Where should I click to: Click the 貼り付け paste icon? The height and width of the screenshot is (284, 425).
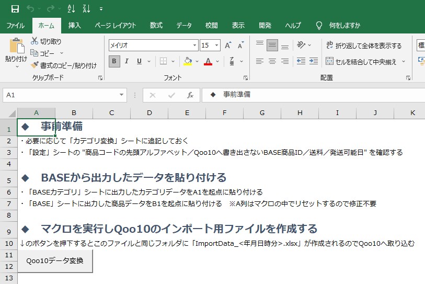click(17, 46)
